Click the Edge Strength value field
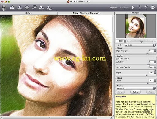 click(151, 51)
